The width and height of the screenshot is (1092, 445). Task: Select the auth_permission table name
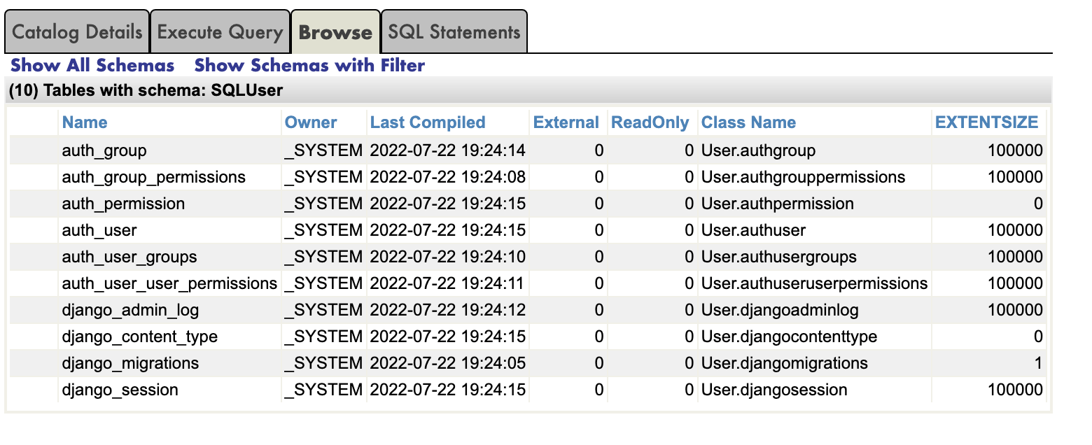[x=123, y=204]
